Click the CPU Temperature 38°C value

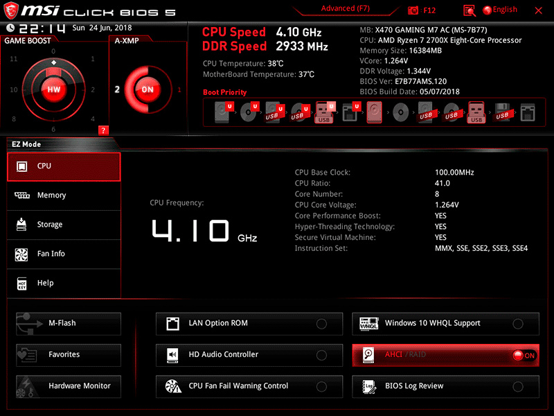(x=275, y=64)
